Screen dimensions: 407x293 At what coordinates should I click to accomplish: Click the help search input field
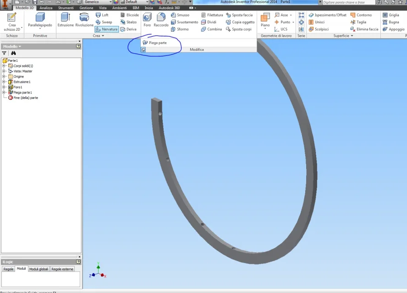click(x=348, y=2)
